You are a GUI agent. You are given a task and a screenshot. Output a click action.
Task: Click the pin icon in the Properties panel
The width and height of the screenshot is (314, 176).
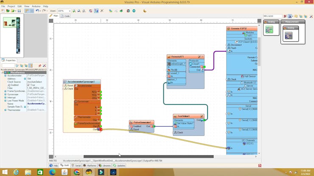coord(39,66)
